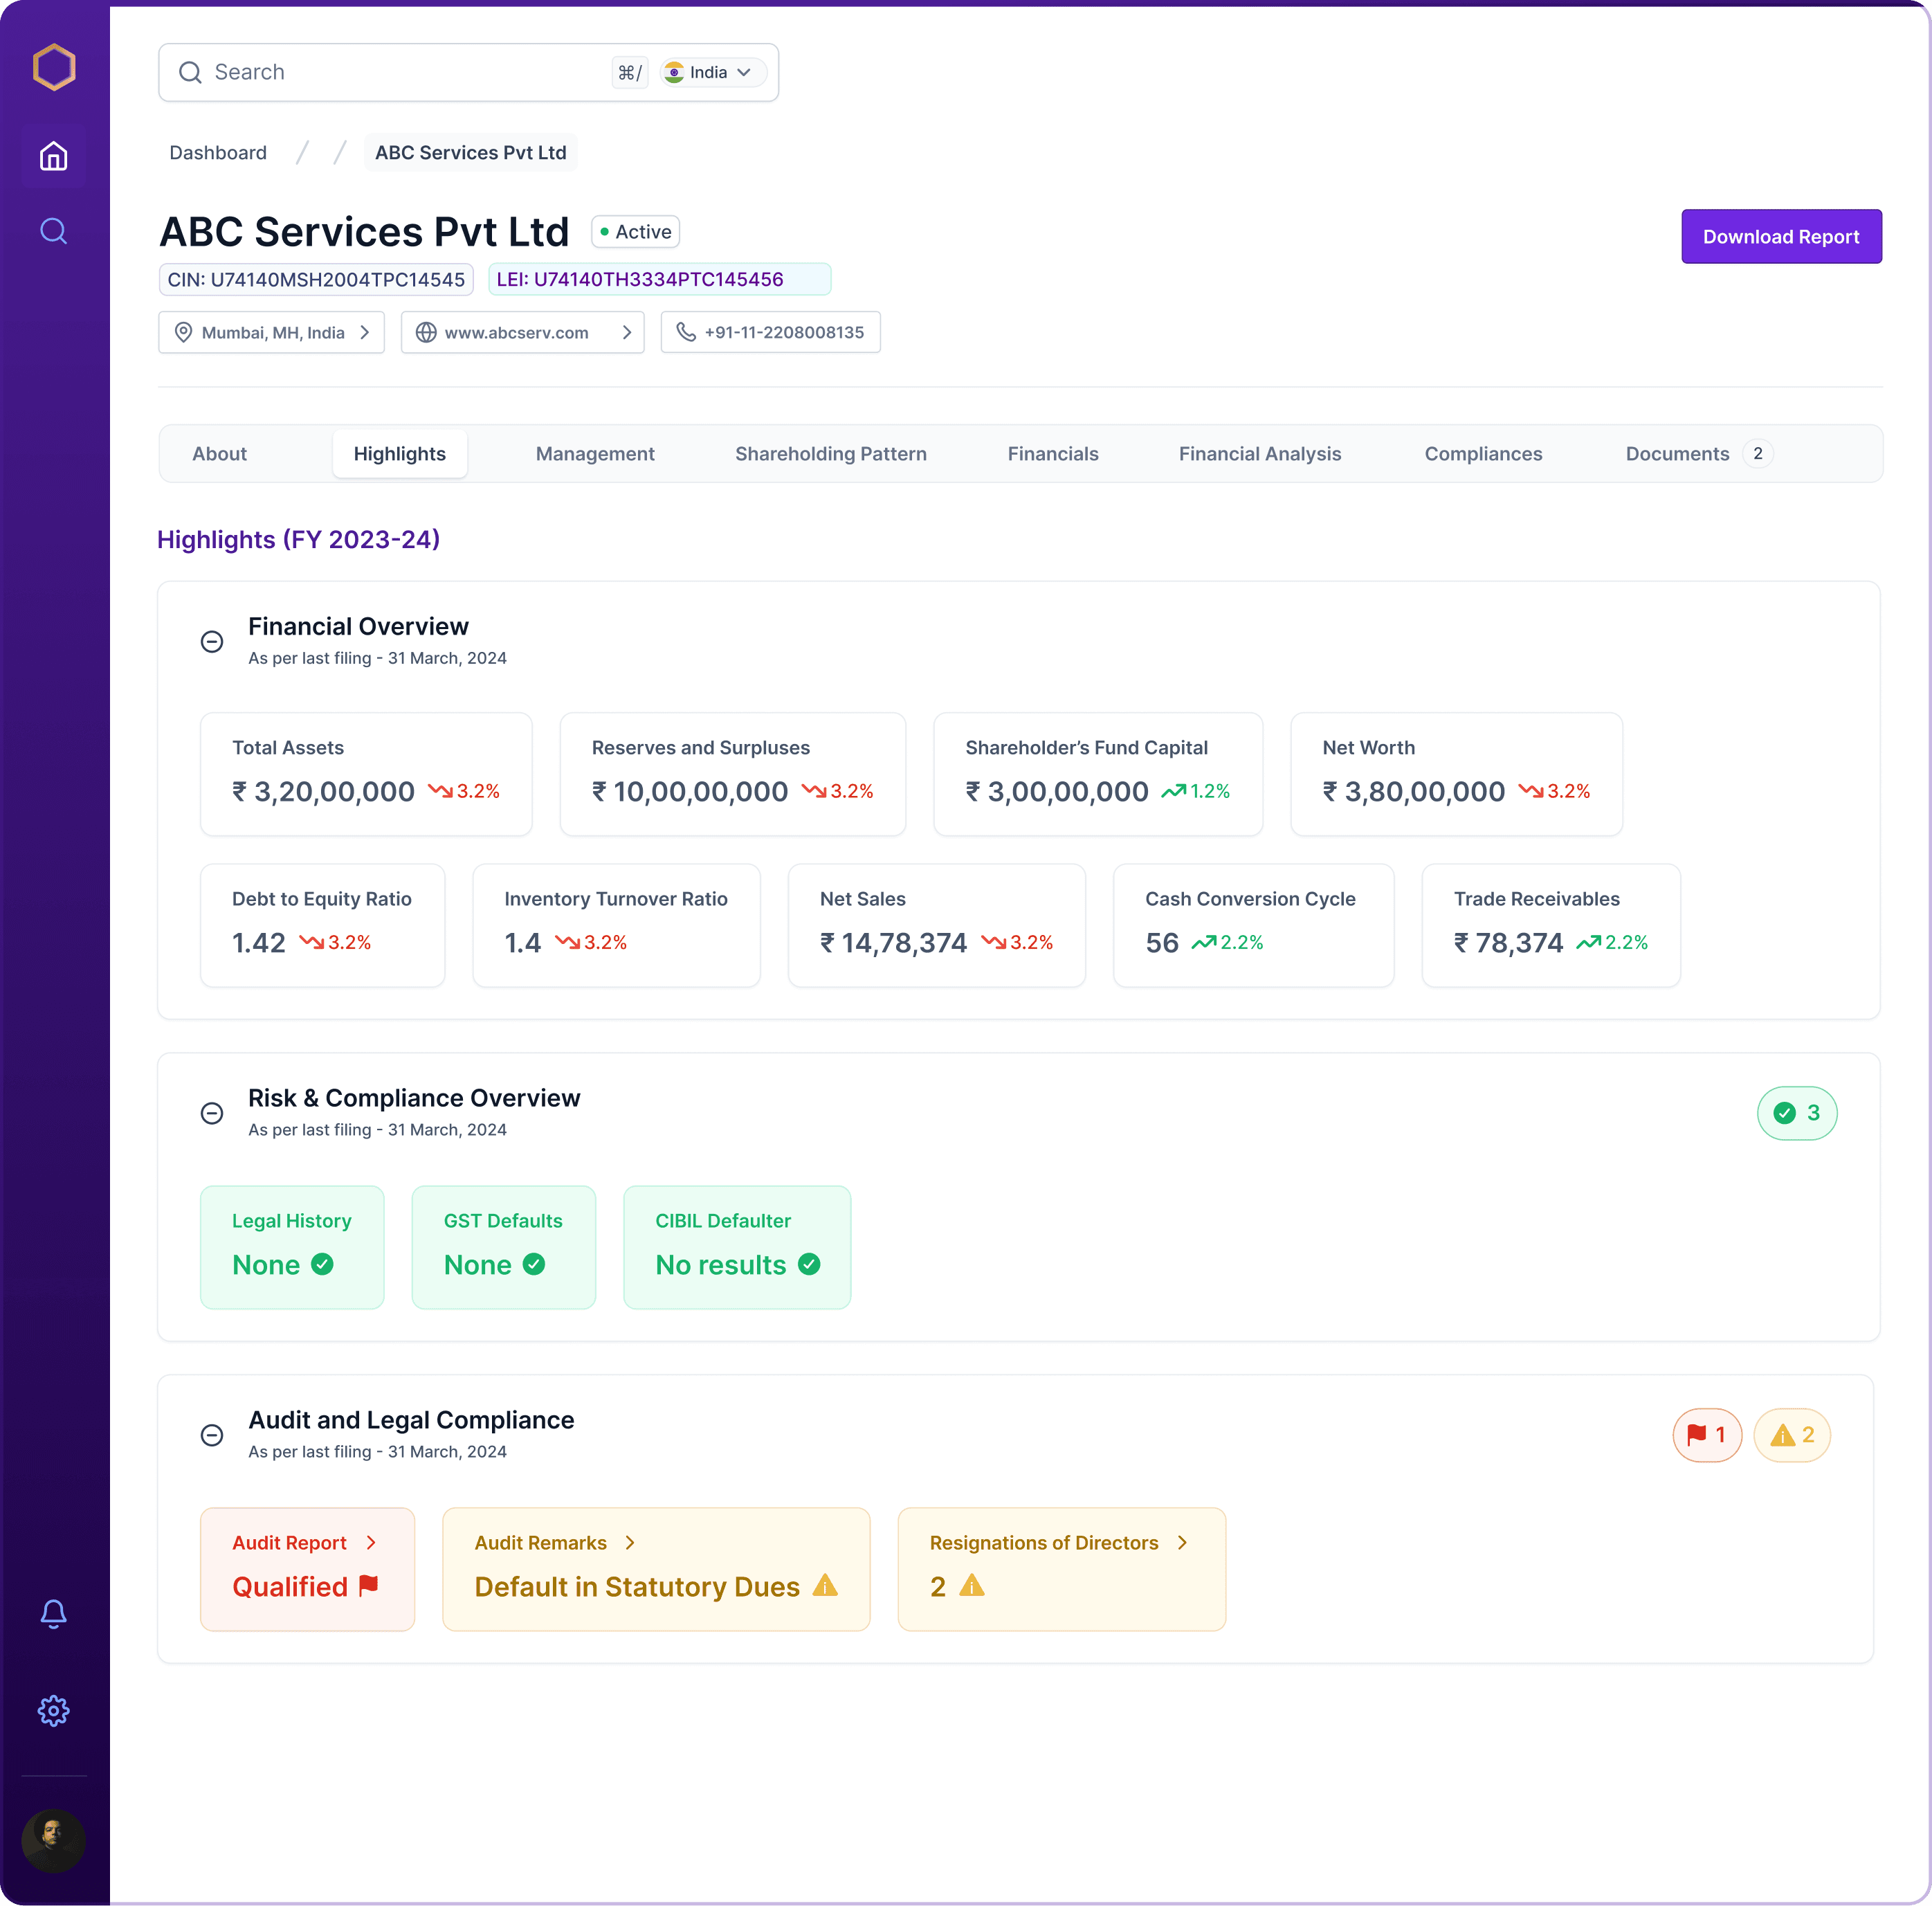The image size is (1932, 1906).
Task: Expand Mumbai, MH, India location chip
Action: (272, 332)
